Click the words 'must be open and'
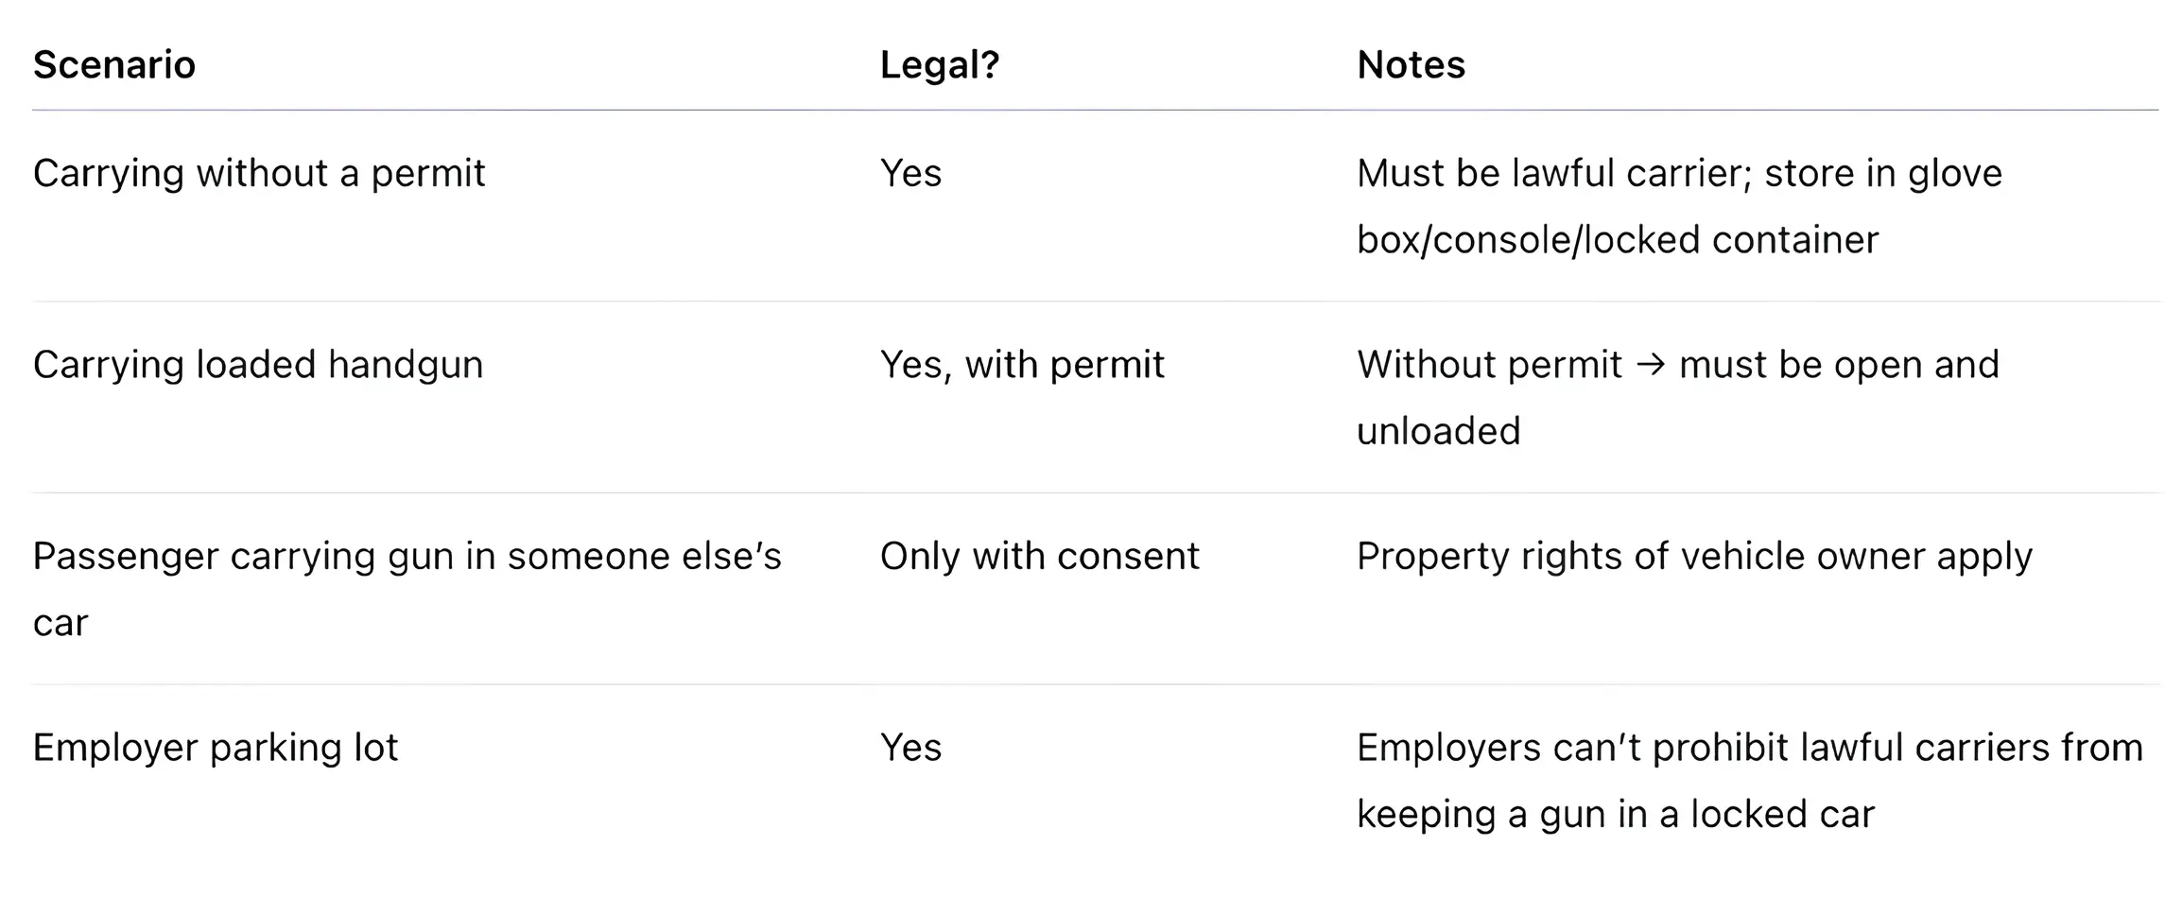The image size is (2165, 915). click(1839, 365)
